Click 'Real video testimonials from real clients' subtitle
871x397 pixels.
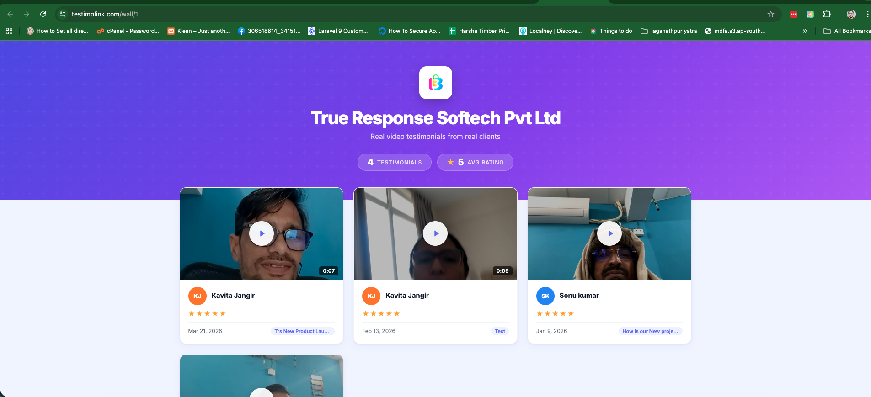click(x=435, y=137)
